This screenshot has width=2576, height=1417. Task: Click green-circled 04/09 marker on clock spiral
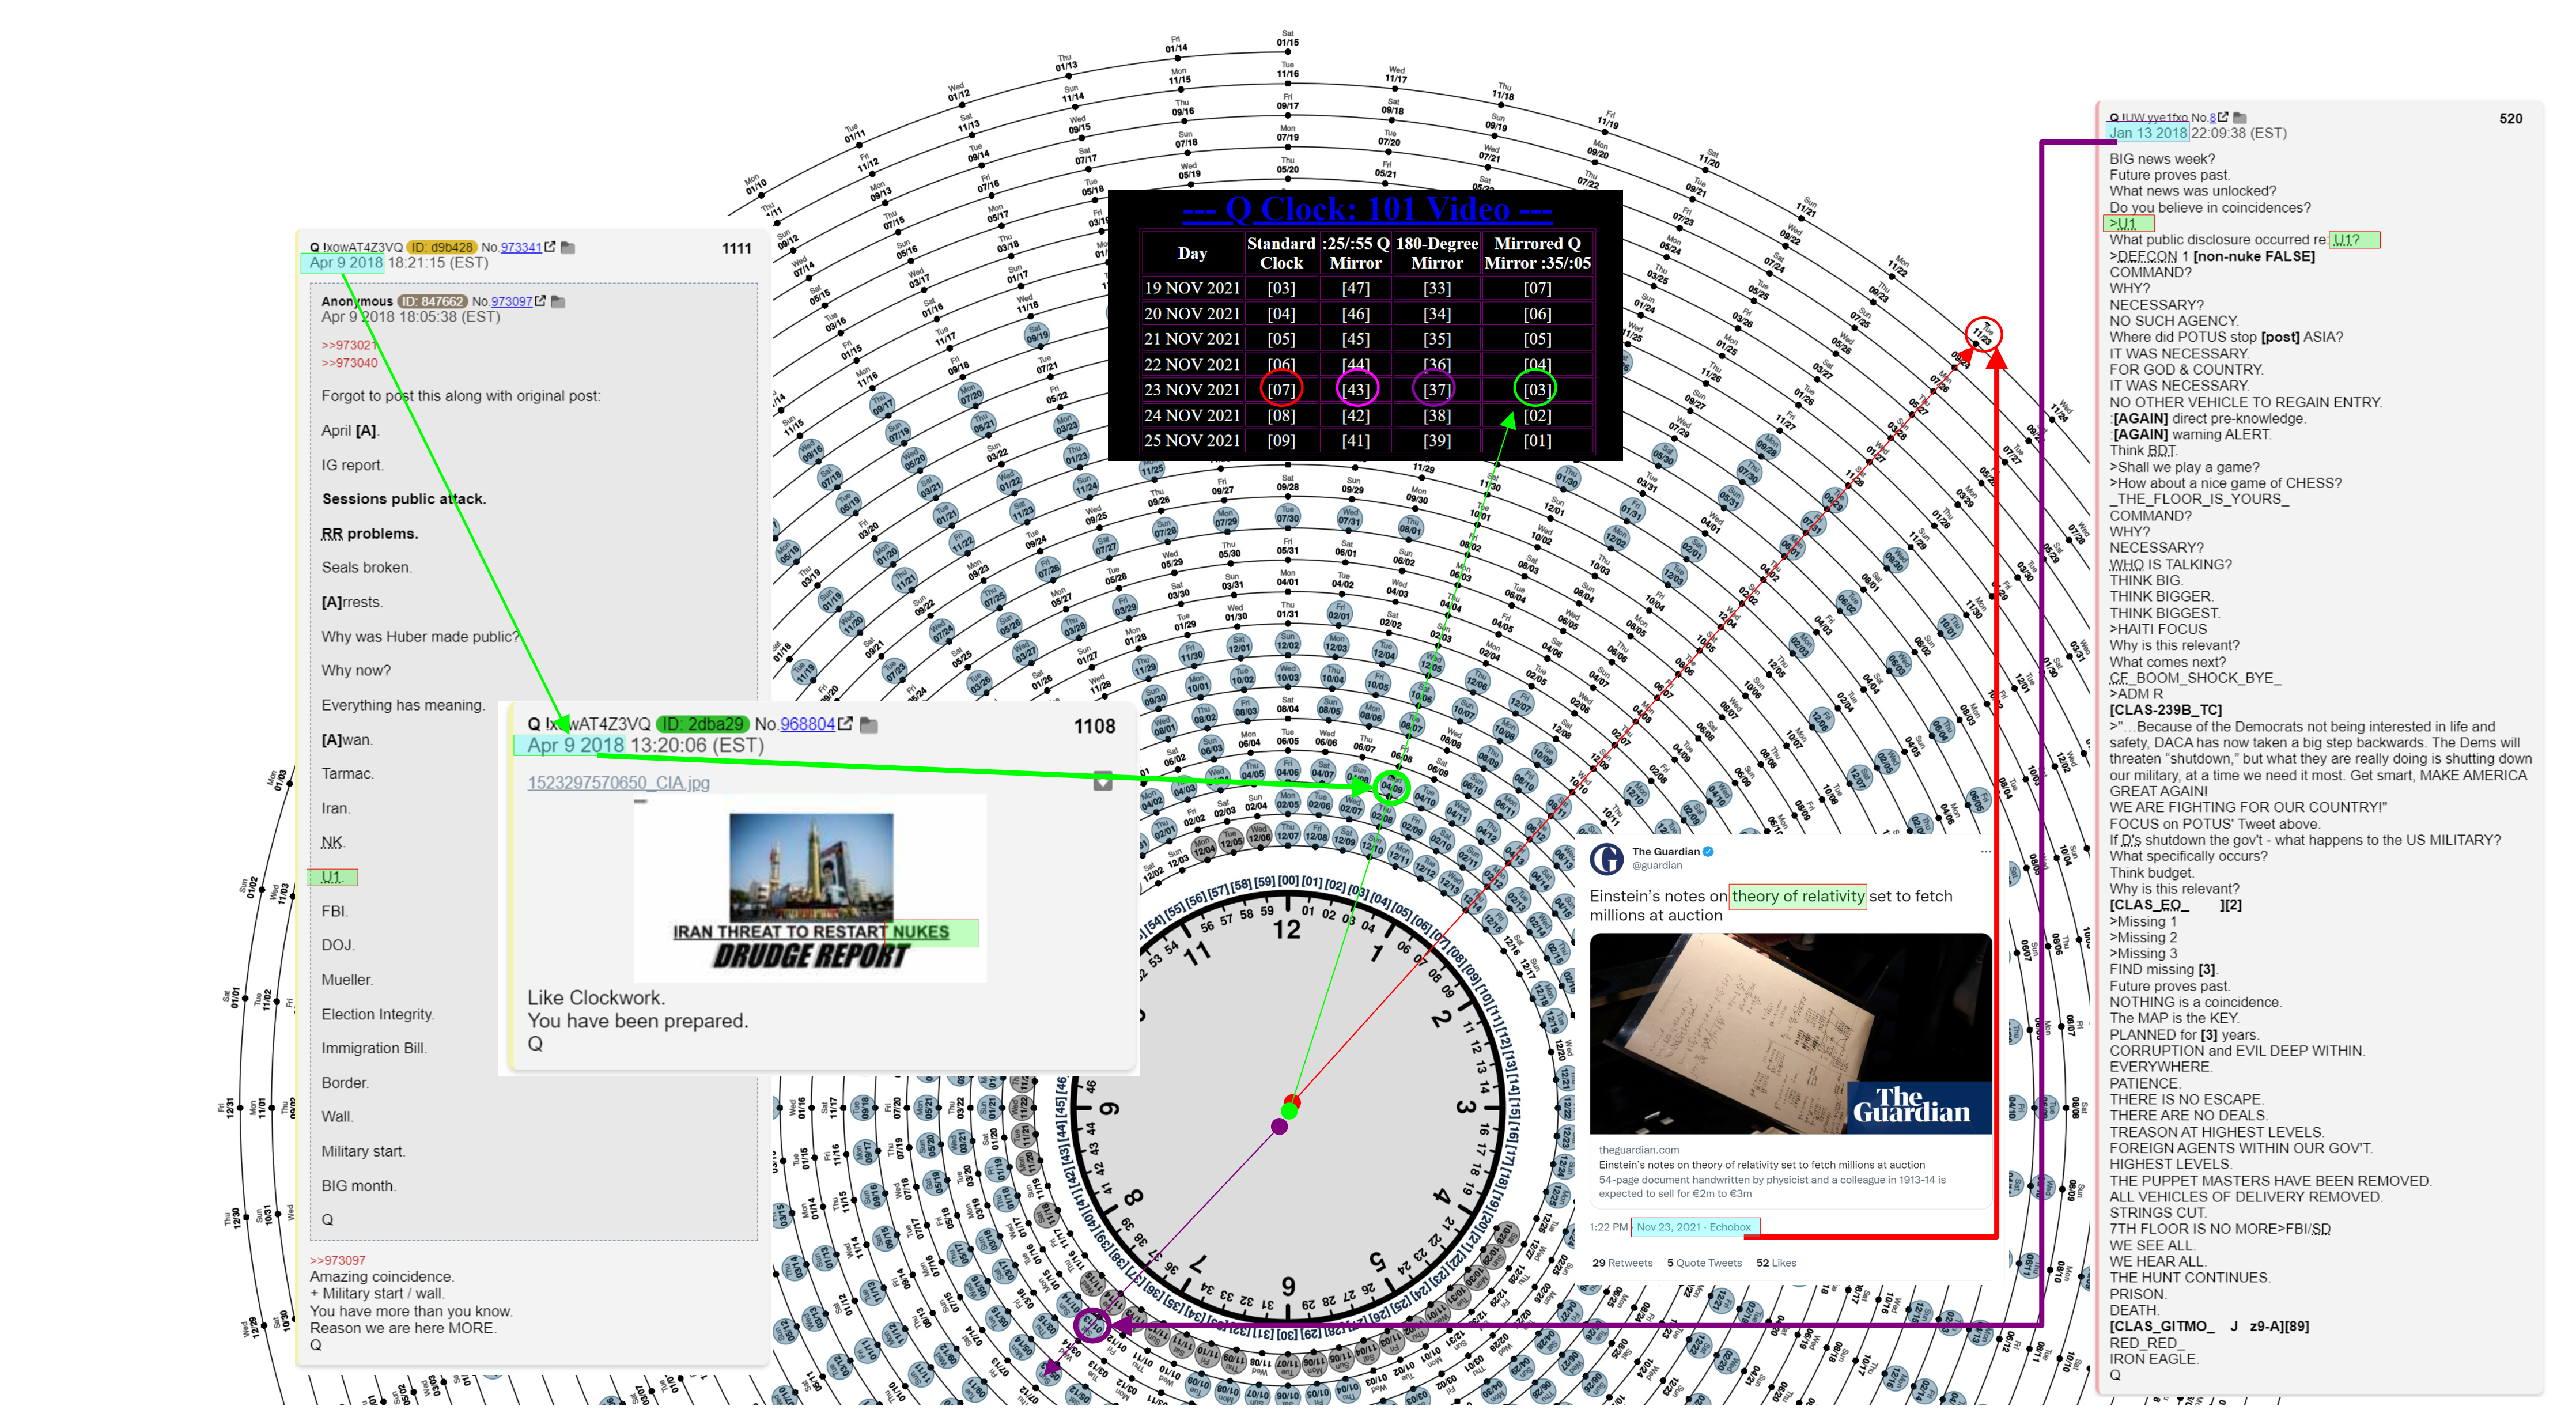click(1391, 787)
